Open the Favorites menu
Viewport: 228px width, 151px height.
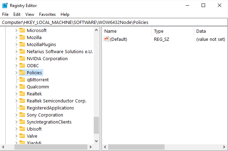(x=47, y=14)
